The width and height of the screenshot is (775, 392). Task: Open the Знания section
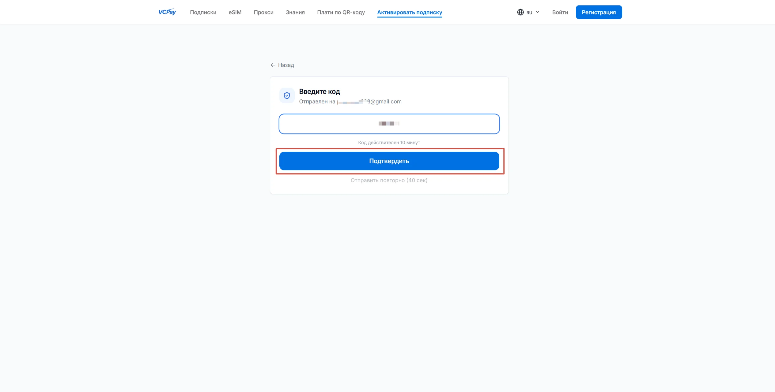[295, 12]
